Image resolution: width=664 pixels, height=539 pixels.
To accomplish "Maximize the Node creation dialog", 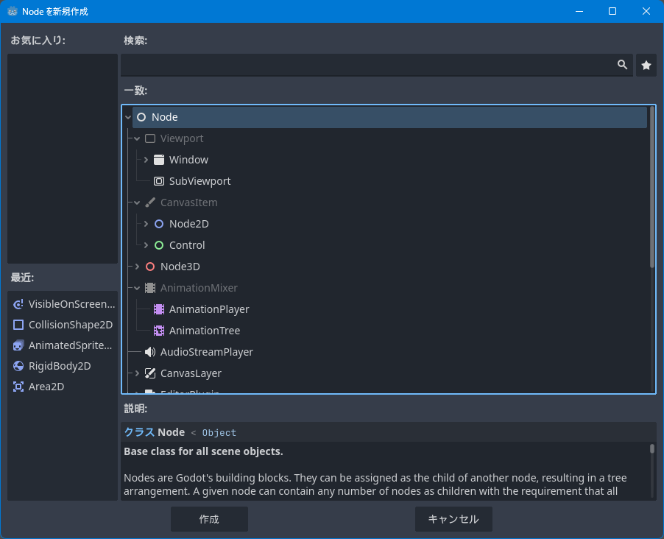I will [612, 12].
